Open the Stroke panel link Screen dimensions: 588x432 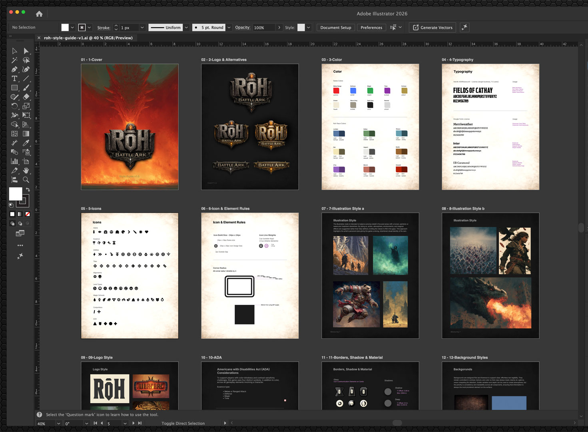coord(104,28)
